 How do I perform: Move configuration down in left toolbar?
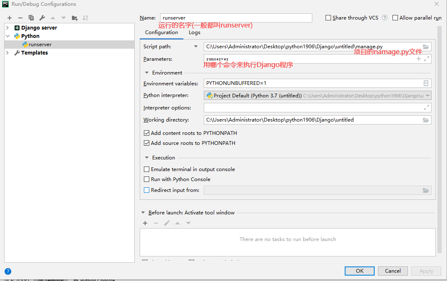coord(64,18)
